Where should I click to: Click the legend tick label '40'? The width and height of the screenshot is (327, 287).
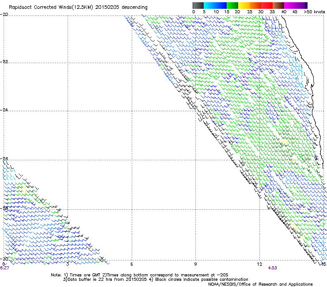(284, 12)
